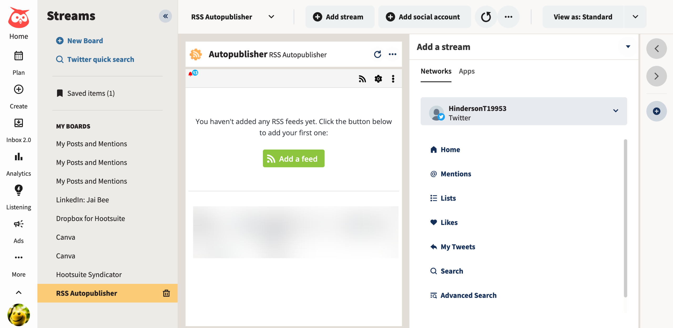Click the RSS feed icon in stream toolbar
Image resolution: width=673 pixels, height=328 pixels.
[x=362, y=79]
